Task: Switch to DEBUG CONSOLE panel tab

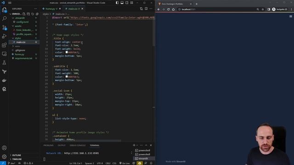Action: [x=78, y=145]
